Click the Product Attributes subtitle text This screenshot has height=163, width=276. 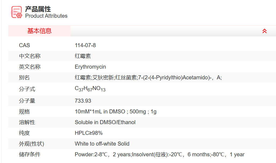pyautogui.click(x=46, y=16)
